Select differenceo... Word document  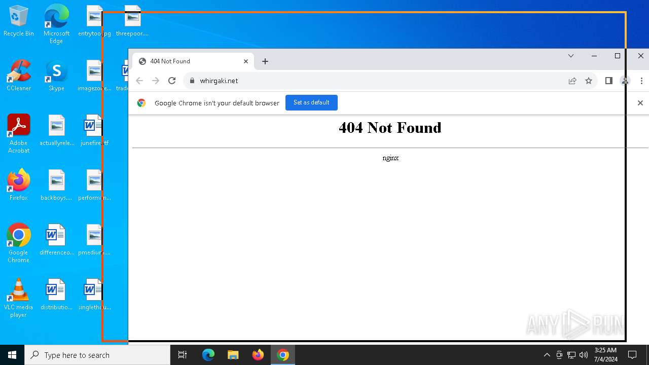tap(56, 240)
